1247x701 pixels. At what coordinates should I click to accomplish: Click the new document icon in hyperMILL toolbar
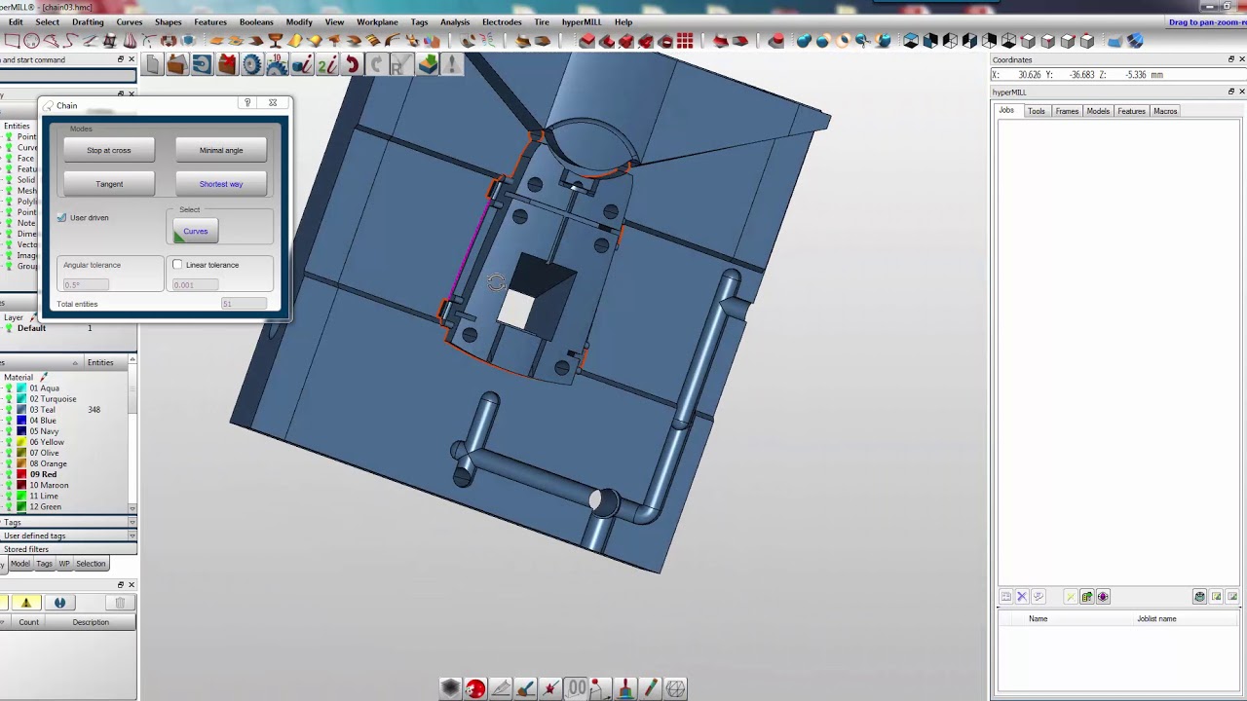153,65
